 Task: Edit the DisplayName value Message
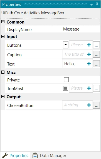click(81, 29)
